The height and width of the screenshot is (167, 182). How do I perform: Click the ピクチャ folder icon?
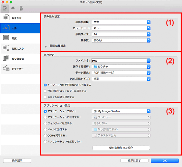point(95,66)
